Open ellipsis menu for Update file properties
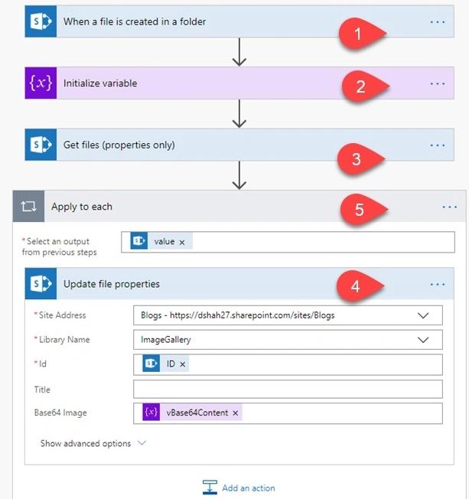The width and height of the screenshot is (469, 499). tap(438, 284)
